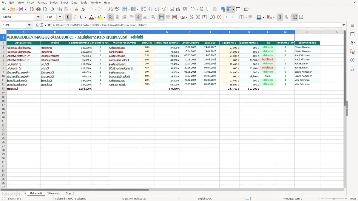Image resolution: width=358 pixels, height=201 pixels.
Task: Open Background Color dropdown arrow
Action: [x=104, y=17]
